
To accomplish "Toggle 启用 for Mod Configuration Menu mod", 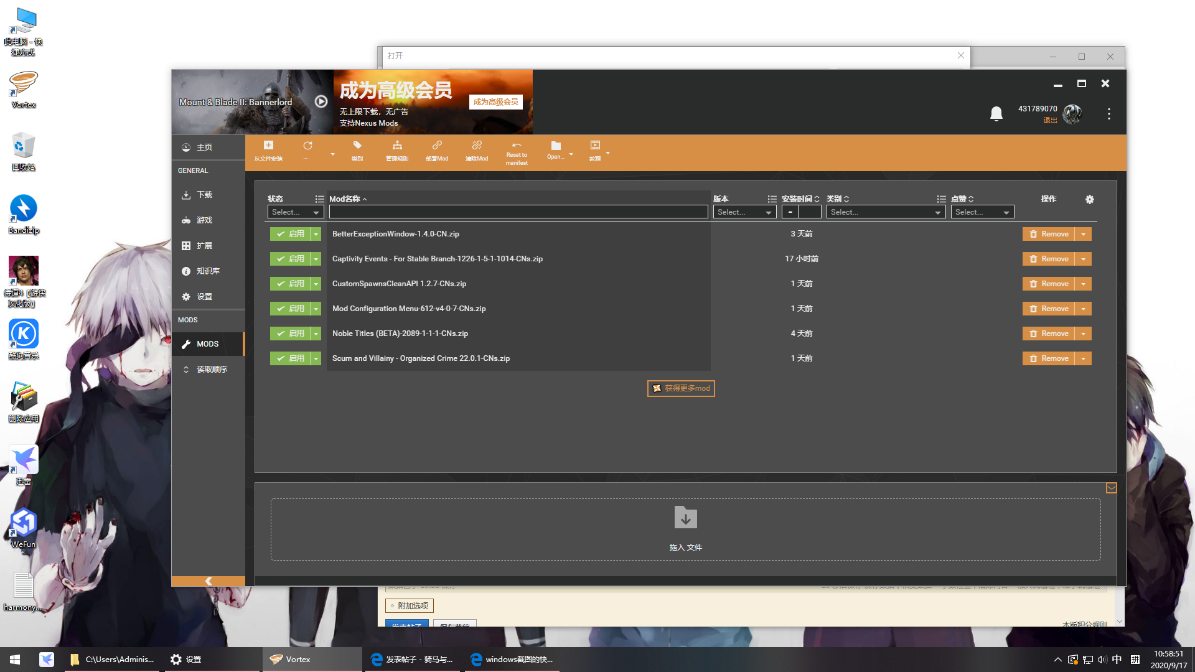I will pyautogui.click(x=291, y=309).
